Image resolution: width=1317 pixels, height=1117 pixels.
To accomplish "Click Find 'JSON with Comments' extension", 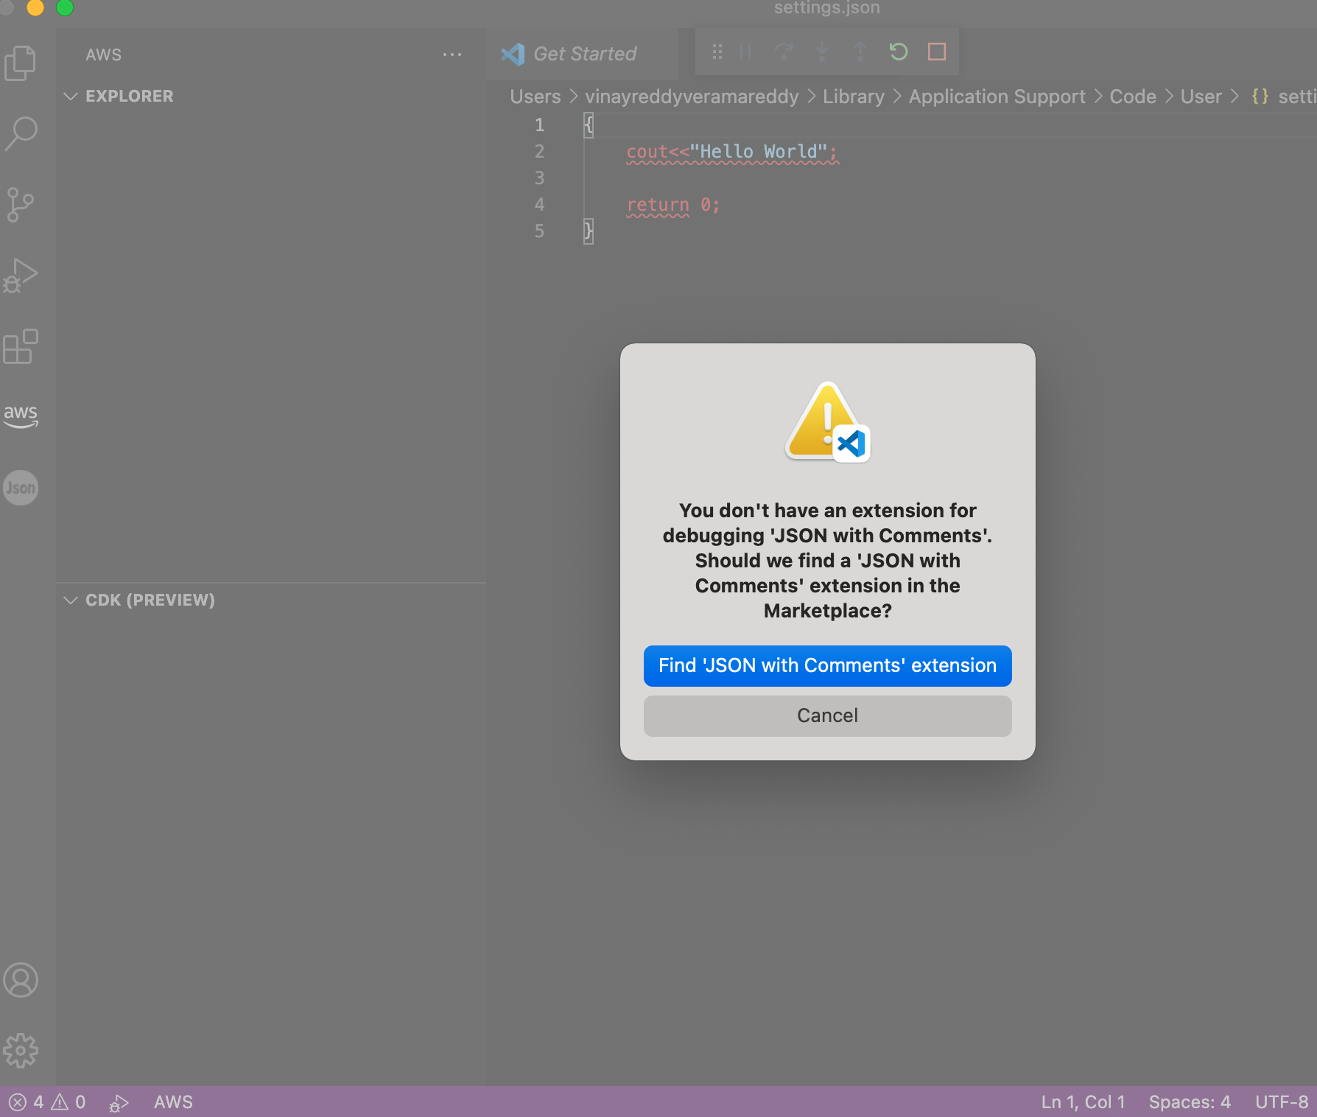I will pyautogui.click(x=827, y=665).
